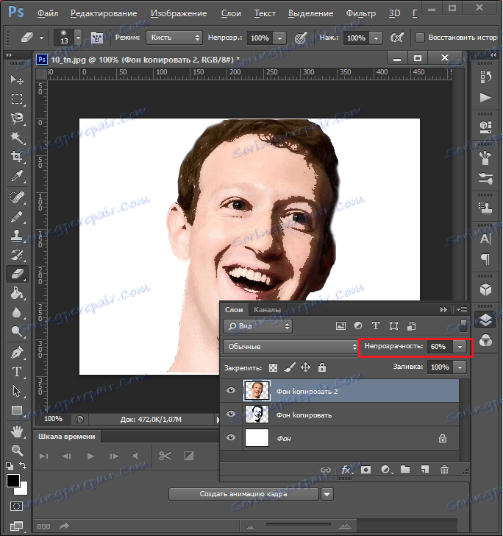Hide the 'Фон копировать' layer
503x536 pixels.
click(x=231, y=414)
